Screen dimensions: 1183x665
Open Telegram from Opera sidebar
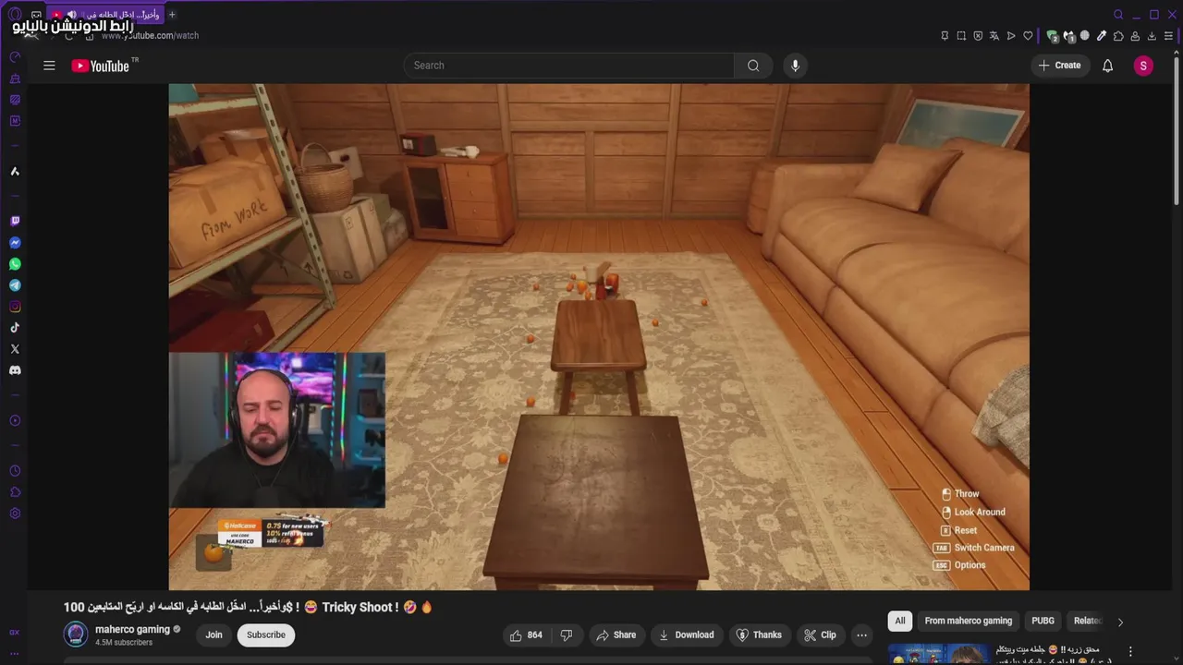pos(15,285)
